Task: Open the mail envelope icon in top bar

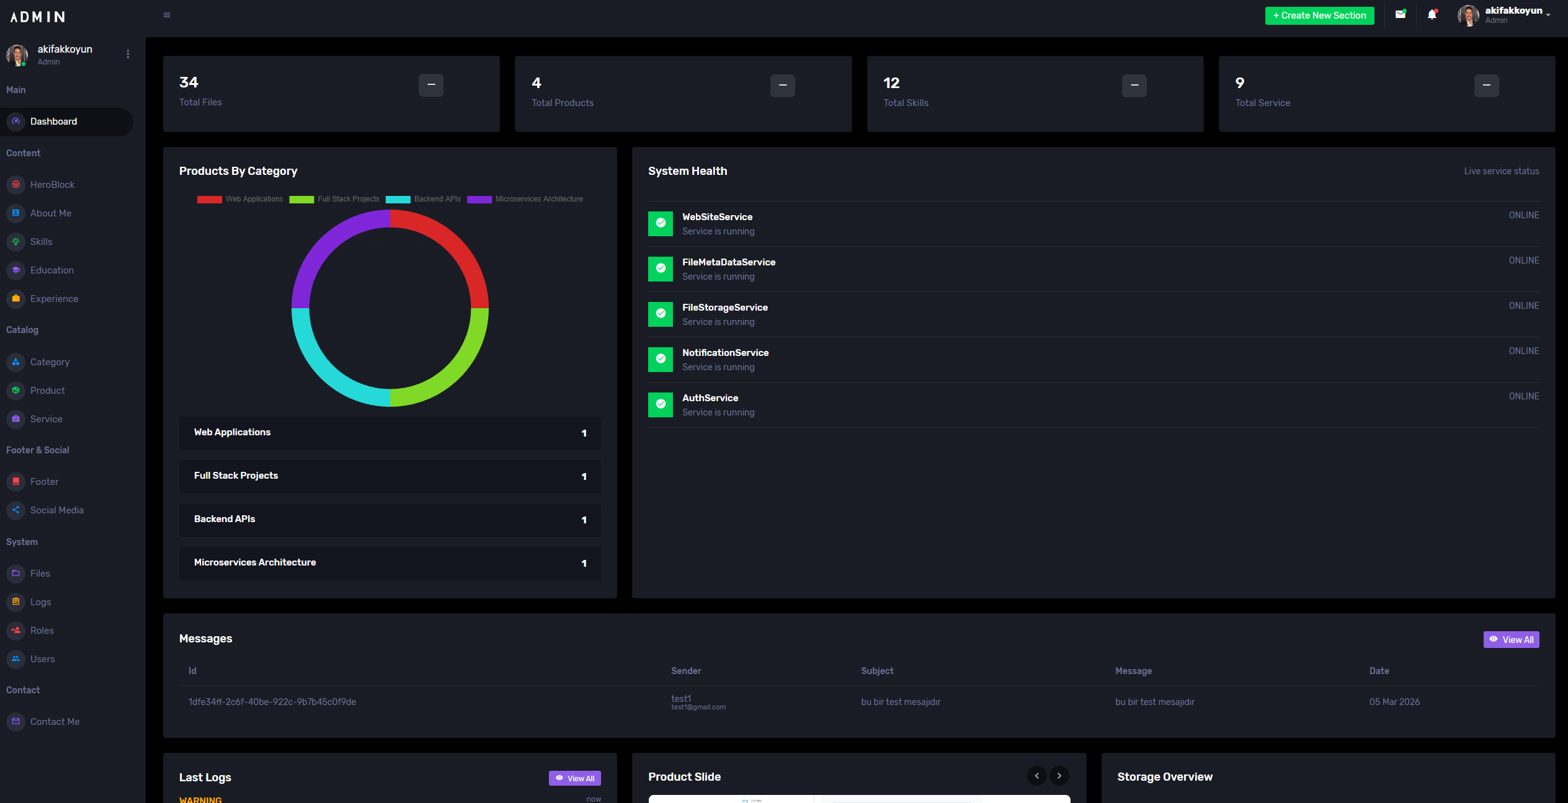Action: [1401, 14]
